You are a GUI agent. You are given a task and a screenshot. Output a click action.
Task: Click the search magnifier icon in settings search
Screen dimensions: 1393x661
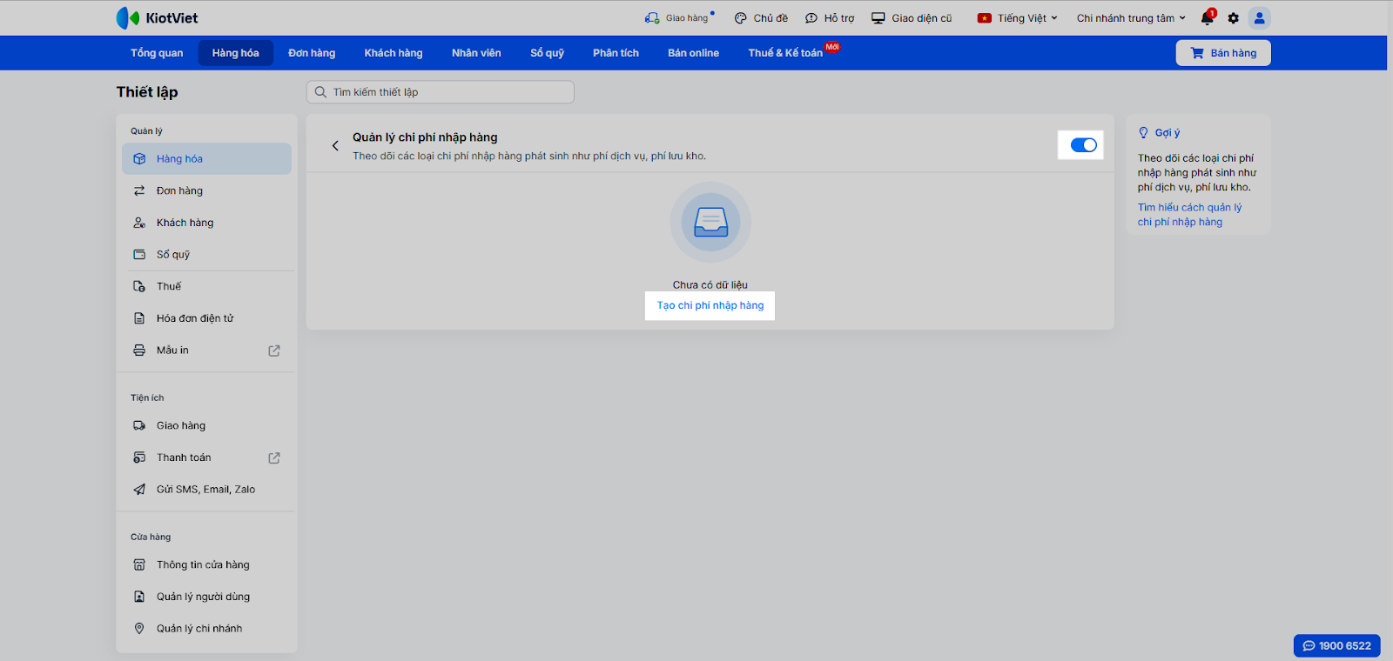[x=320, y=92]
